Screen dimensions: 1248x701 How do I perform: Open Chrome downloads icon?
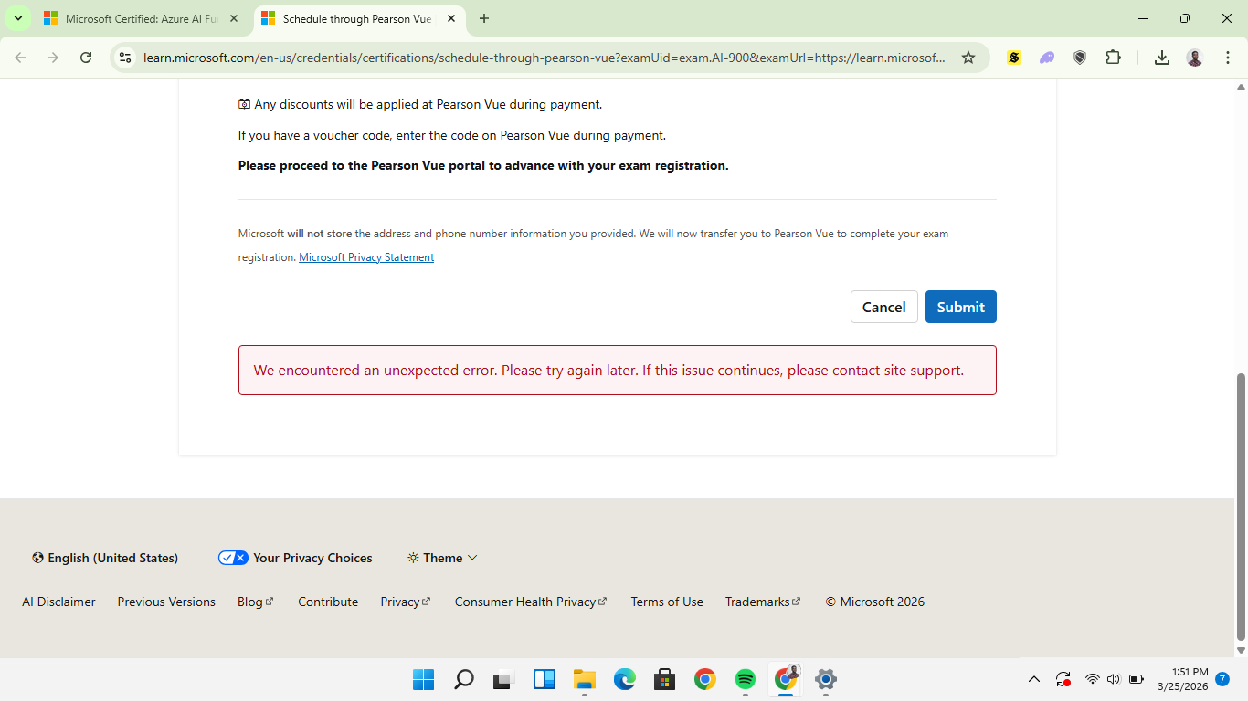pos(1162,58)
